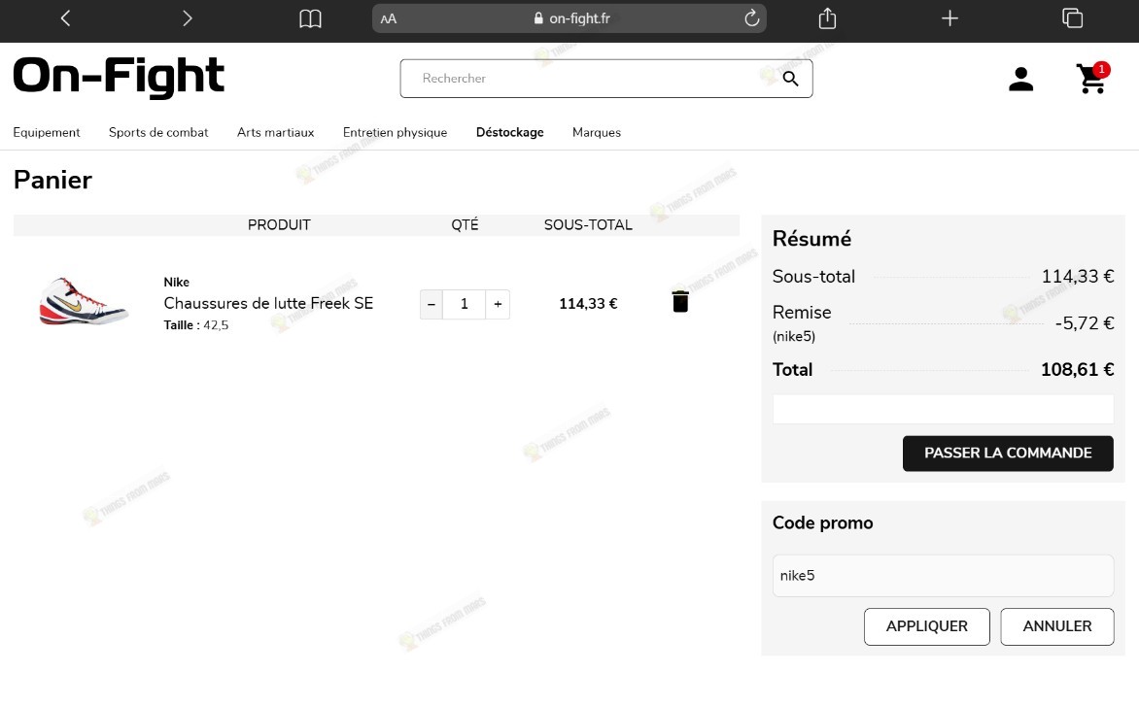Click the Nike shoe product thumbnail
This screenshot has height=706, width=1139.
coord(84,301)
